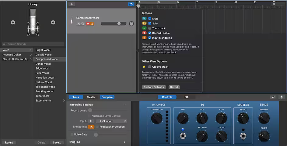Switch to the EQ tab

(x=186, y=97)
